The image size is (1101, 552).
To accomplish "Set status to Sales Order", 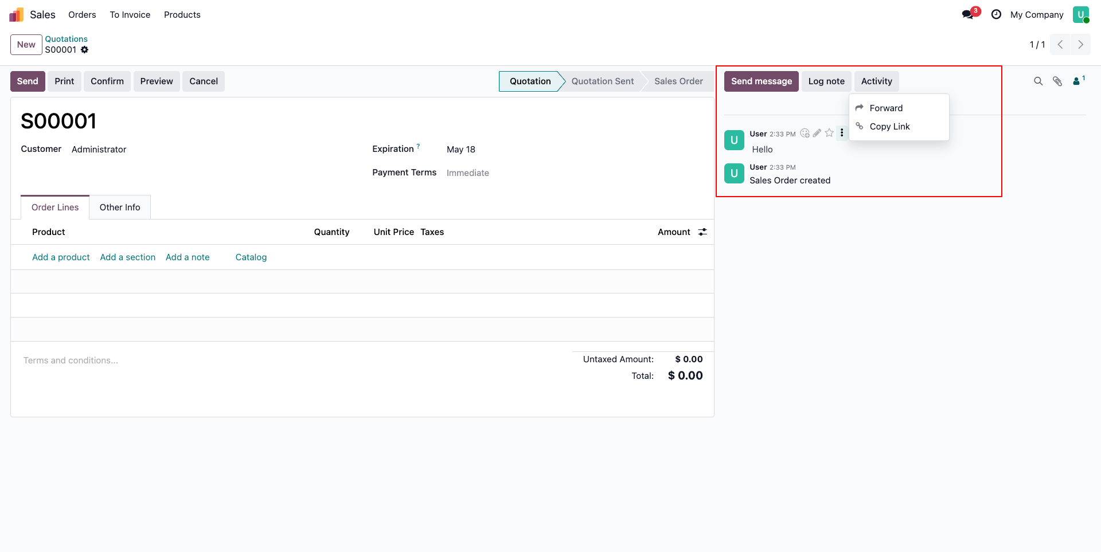I will pos(678,81).
